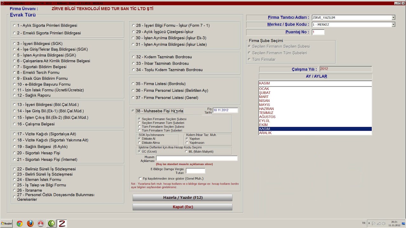Open Firefox from the taskbar
The height and width of the screenshot is (228, 406).
click(30, 224)
